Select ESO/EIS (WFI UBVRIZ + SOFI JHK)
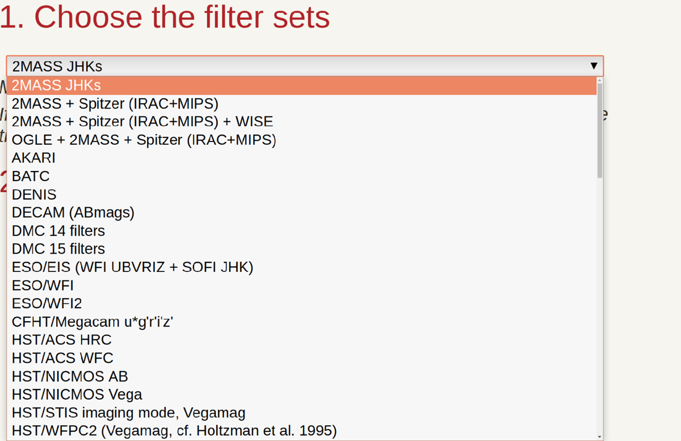Viewport: 681px width, 441px height. coord(132,267)
